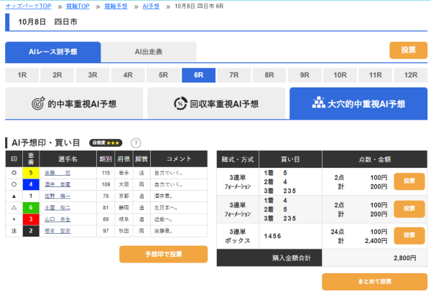
Task: Open rider name link for car 1
Action: tap(57, 196)
